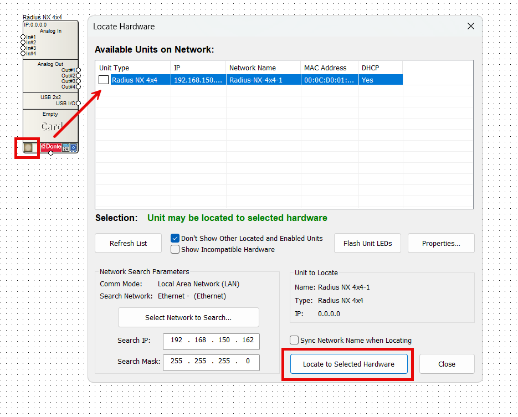Check the Radius NX 4x4 row checkbox

click(104, 80)
